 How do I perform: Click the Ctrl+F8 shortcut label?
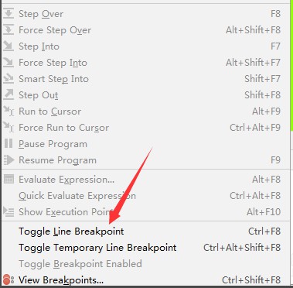click(264, 231)
